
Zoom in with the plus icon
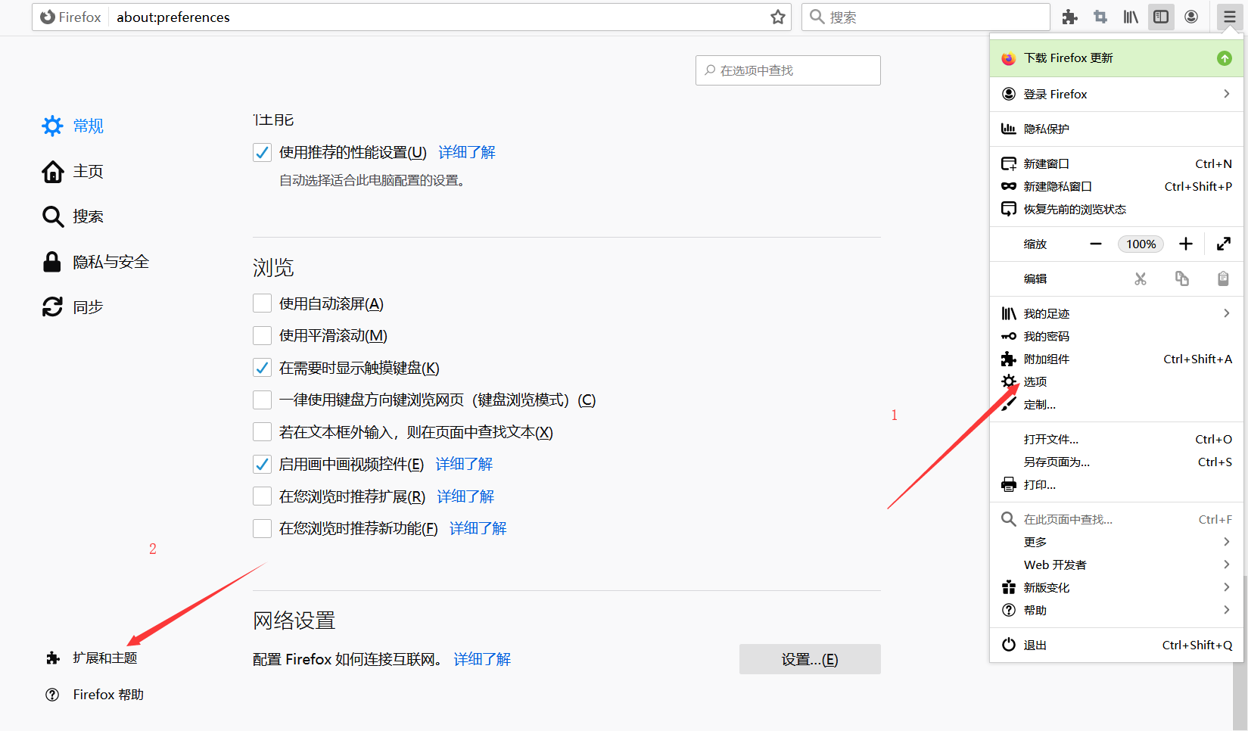pos(1186,244)
